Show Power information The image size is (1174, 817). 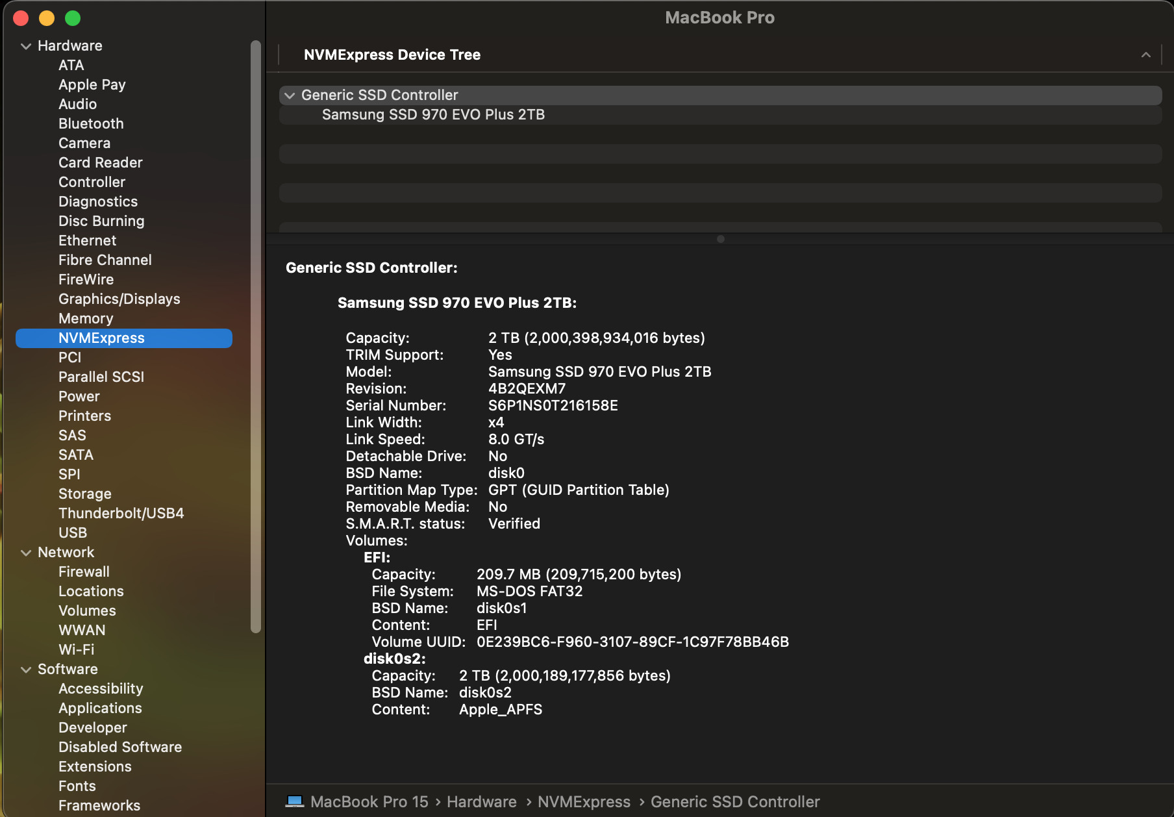coord(79,396)
